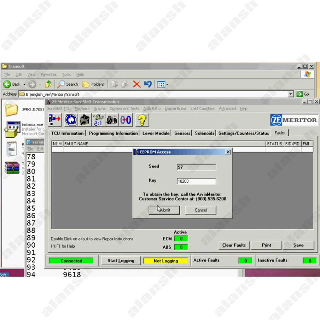320x320 pixels.
Task: Click the Clear Faults button
Action: tap(234, 245)
